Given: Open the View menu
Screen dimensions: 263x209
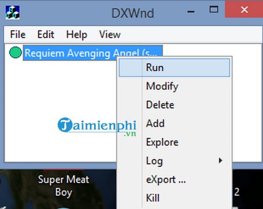Looking at the screenshot, I should click(x=110, y=34).
